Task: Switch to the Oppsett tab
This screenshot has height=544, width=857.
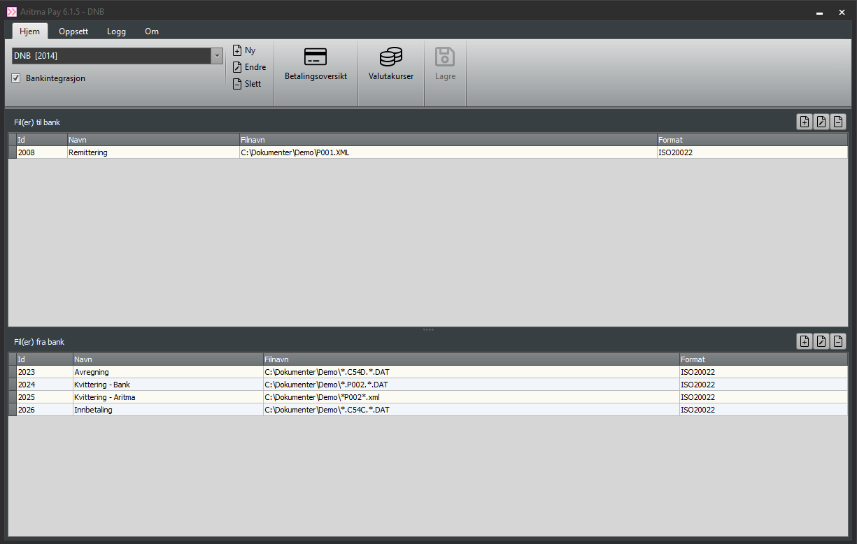Action: click(73, 31)
